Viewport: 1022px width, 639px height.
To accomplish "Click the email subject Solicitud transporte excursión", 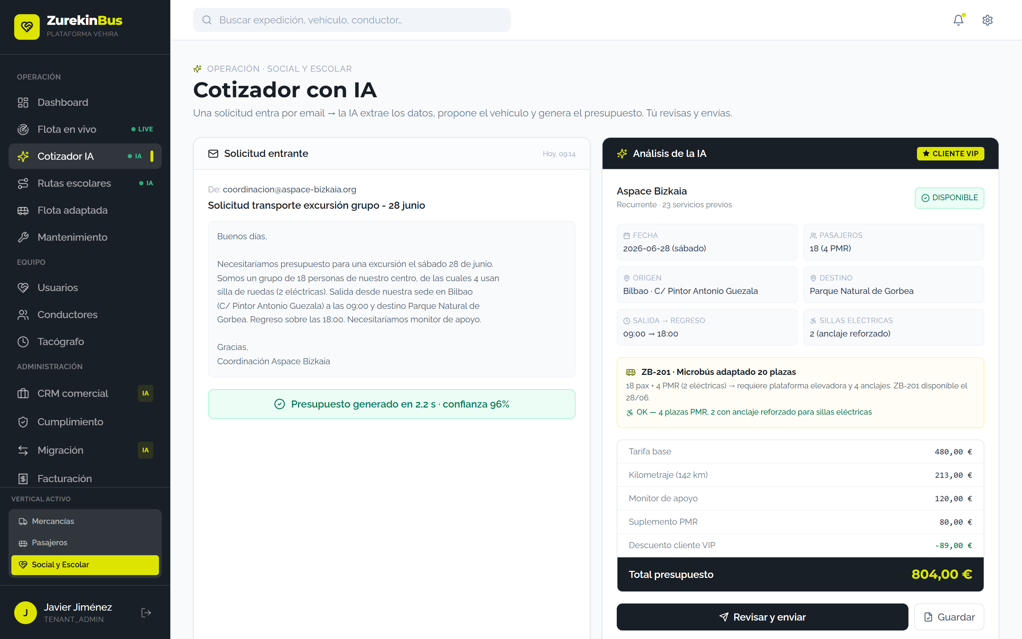I will pyautogui.click(x=316, y=206).
